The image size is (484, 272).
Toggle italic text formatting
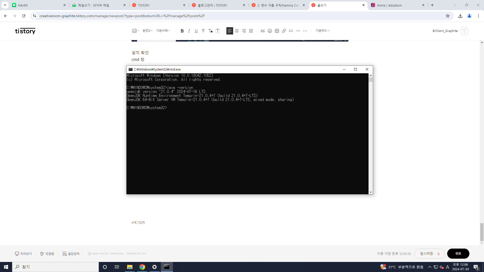point(189,31)
